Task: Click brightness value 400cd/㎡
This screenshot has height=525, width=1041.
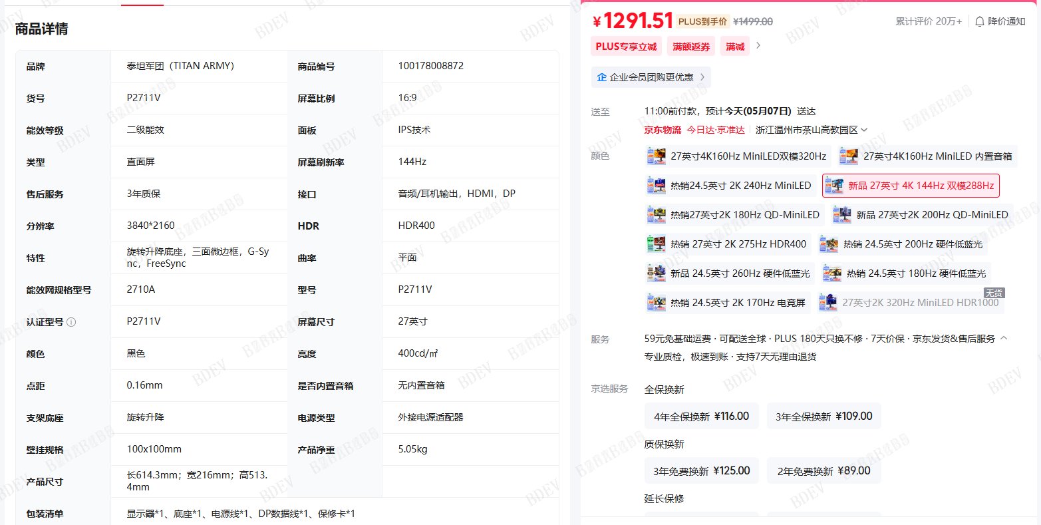Action: 418,353
